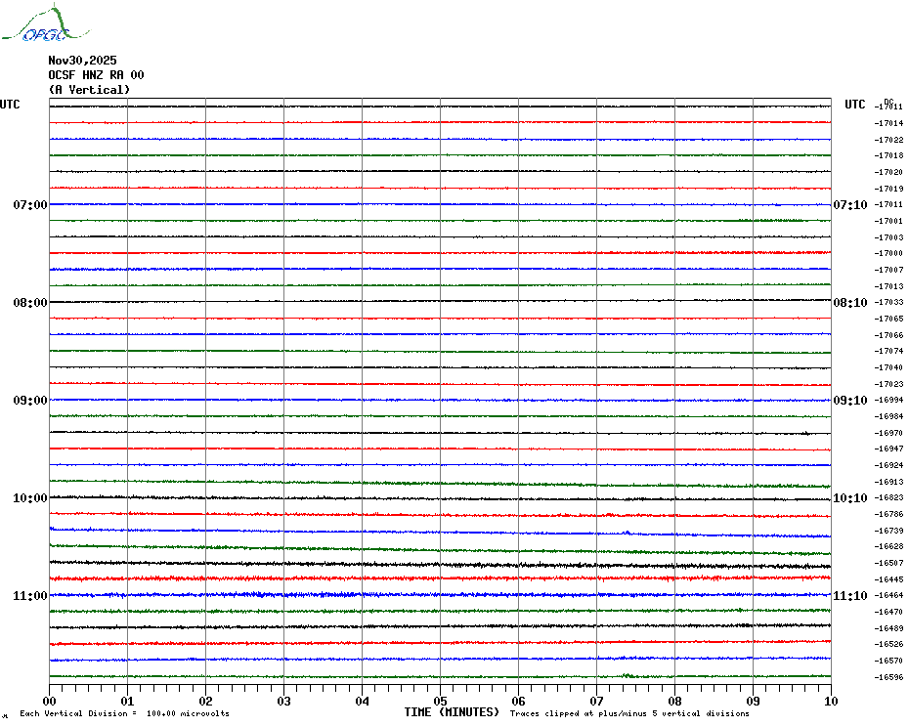Click the -17074 offset value
The width and height of the screenshot is (909, 727).
click(889, 351)
